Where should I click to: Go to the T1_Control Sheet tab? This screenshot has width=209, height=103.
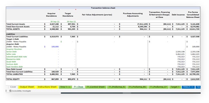(96, 87)
